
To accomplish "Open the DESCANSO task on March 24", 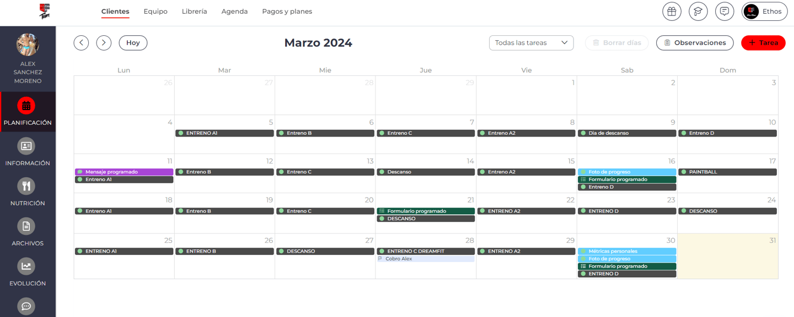I will 728,211.
